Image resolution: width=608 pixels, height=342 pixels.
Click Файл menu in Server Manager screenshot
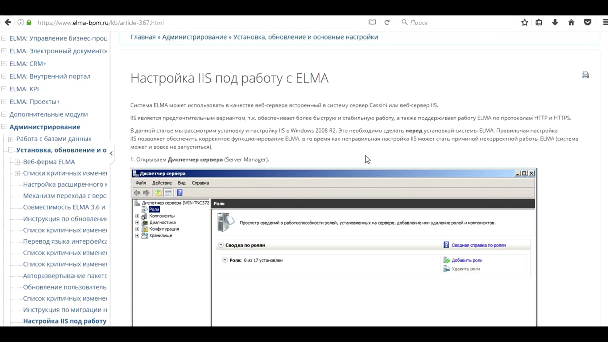(x=141, y=183)
